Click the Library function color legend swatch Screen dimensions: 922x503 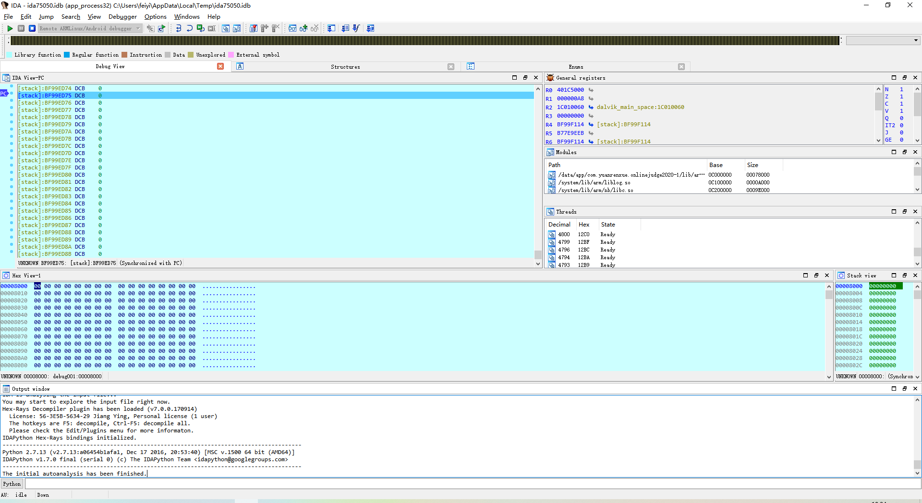9,55
